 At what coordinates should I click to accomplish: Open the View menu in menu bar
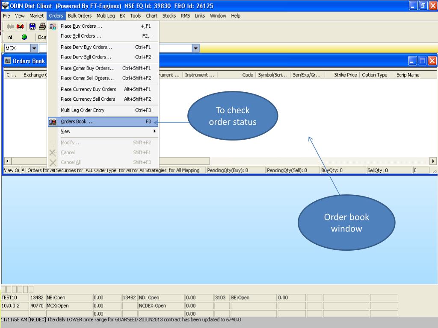[20, 16]
